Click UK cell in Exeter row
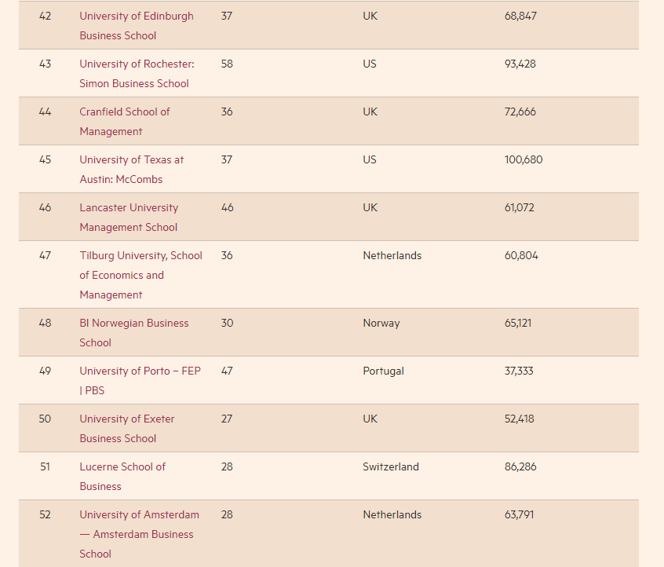 370,419
